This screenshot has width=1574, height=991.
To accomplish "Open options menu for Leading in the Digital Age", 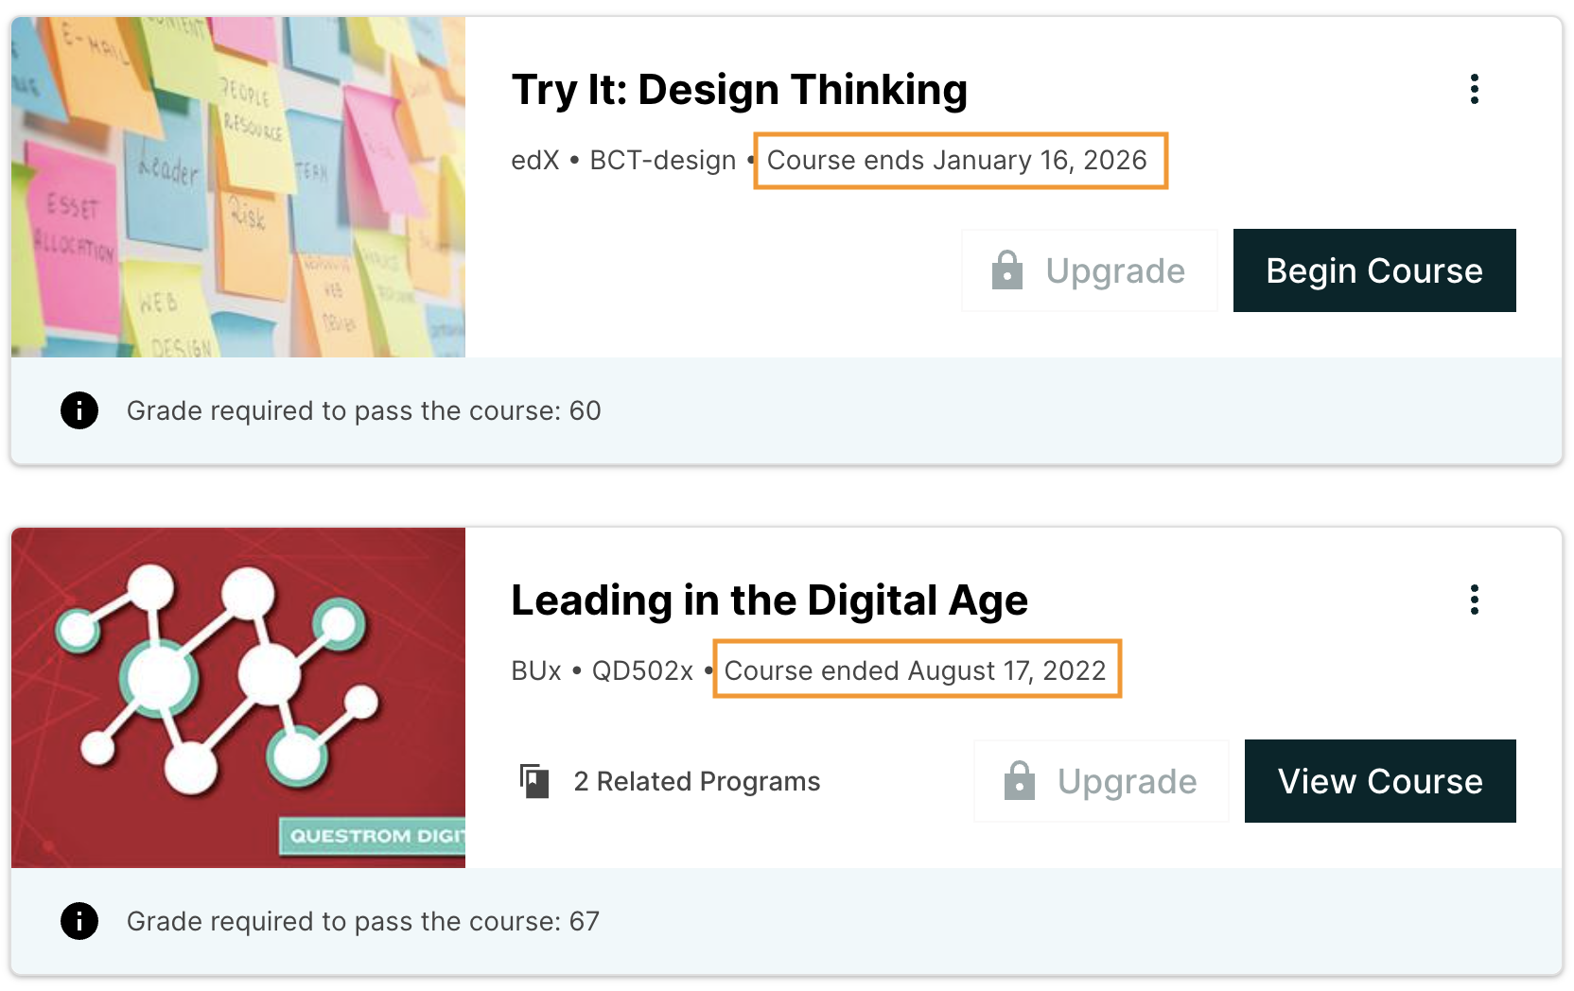I will [x=1474, y=600].
